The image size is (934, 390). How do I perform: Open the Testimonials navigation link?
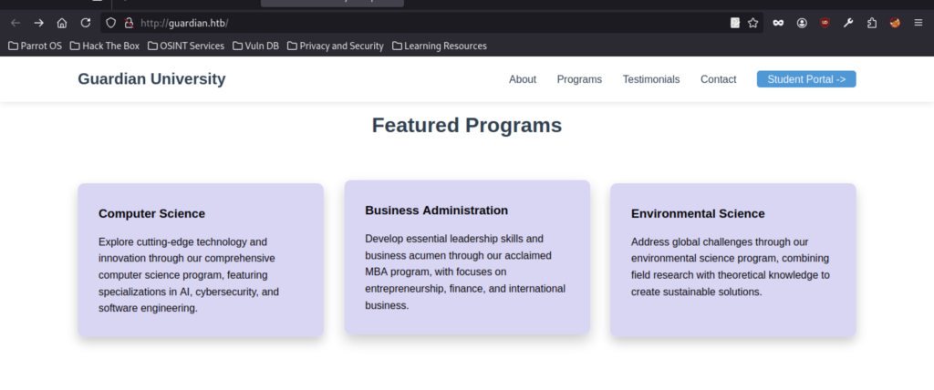651,79
